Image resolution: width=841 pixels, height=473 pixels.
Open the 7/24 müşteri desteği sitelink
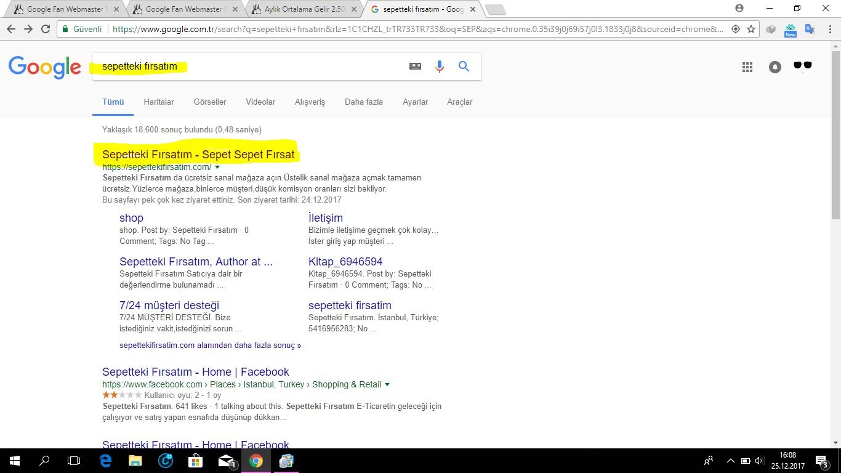[169, 305]
